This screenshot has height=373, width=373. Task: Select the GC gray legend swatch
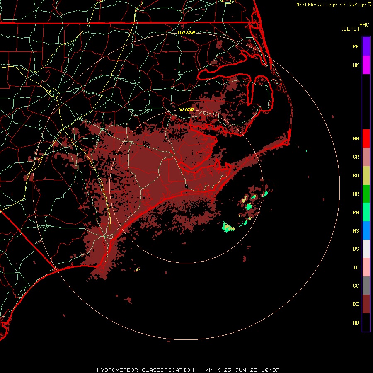coord(366,286)
